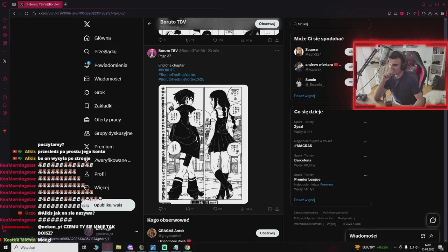448x252 pixels.
Task: Expand the Wiadomości drawer
Action: pos(431,236)
